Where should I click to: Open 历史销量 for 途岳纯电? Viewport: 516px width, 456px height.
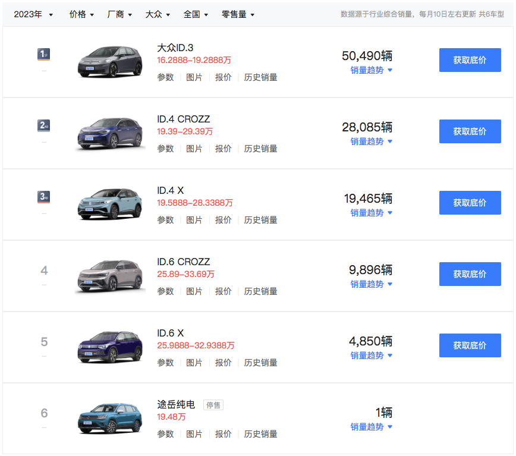pos(260,434)
